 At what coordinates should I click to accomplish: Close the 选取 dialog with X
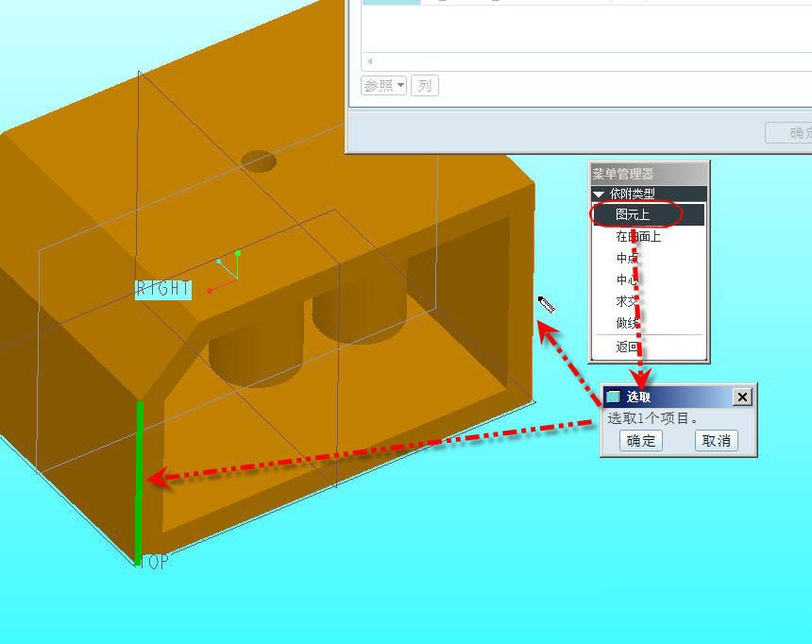pos(742,398)
